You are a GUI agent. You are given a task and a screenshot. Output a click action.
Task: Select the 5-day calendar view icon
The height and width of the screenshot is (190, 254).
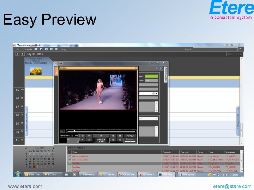pos(41,49)
